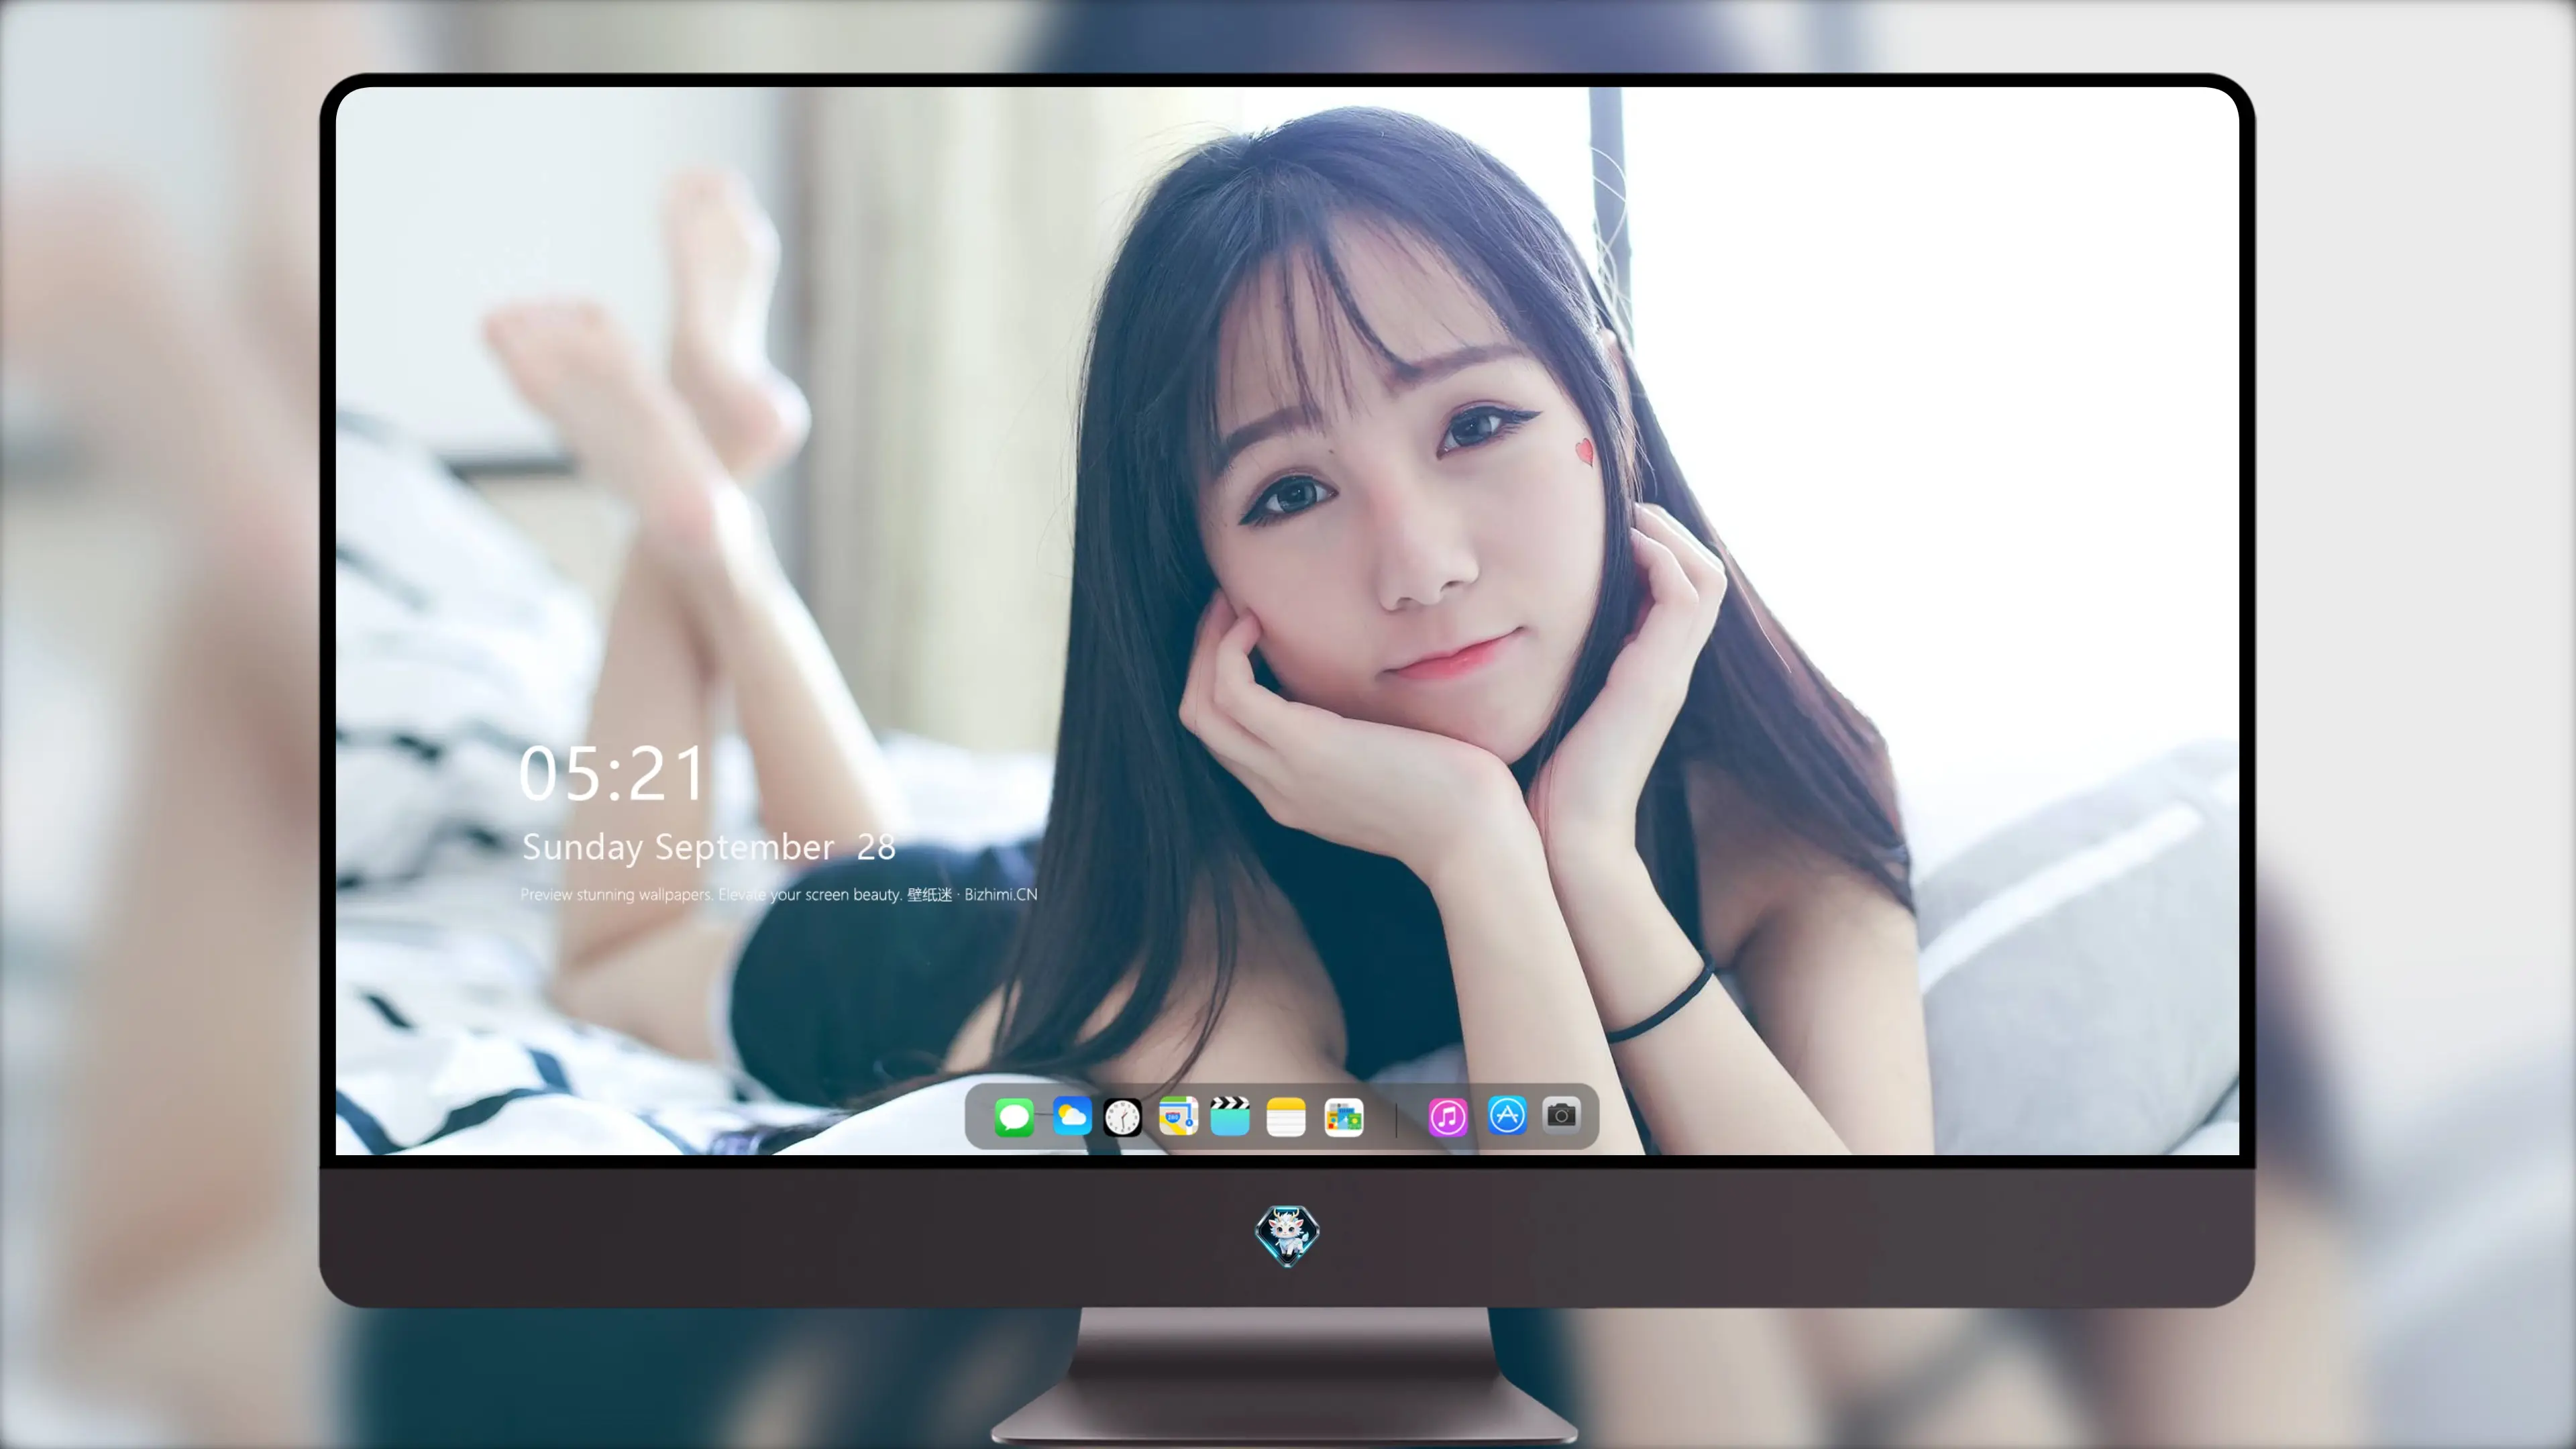Open the Clock app in the dock
This screenshot has width=2576, height=1449.
[x=1122, y=1117]
